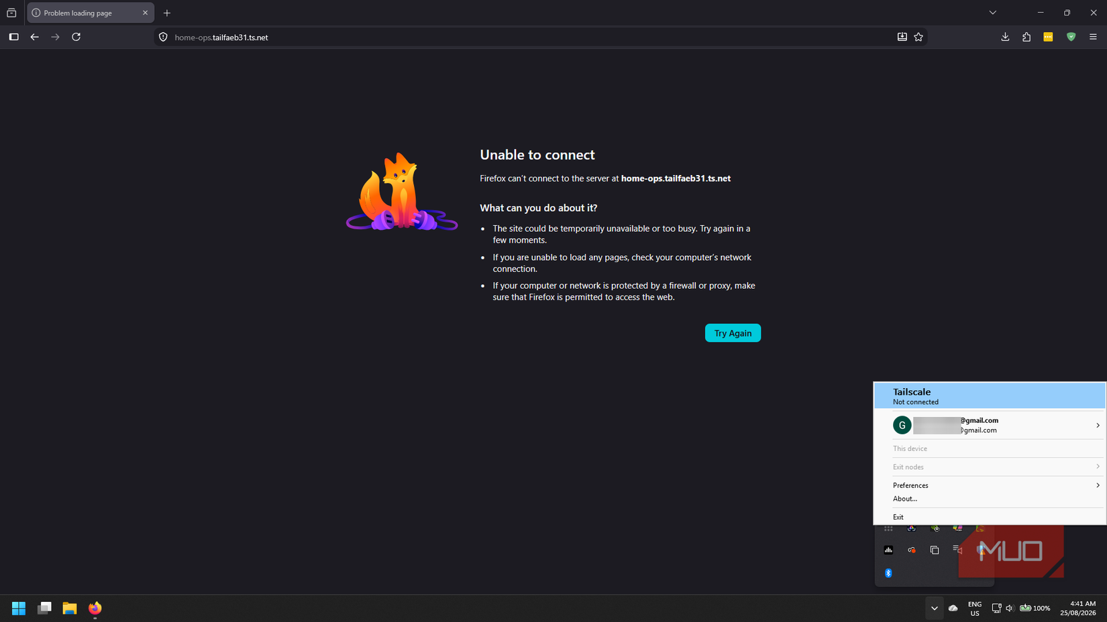Click the OneDrive cloud icon
Image resolution: width=1107 pixels, height=622 pixels.
[953, 609]
